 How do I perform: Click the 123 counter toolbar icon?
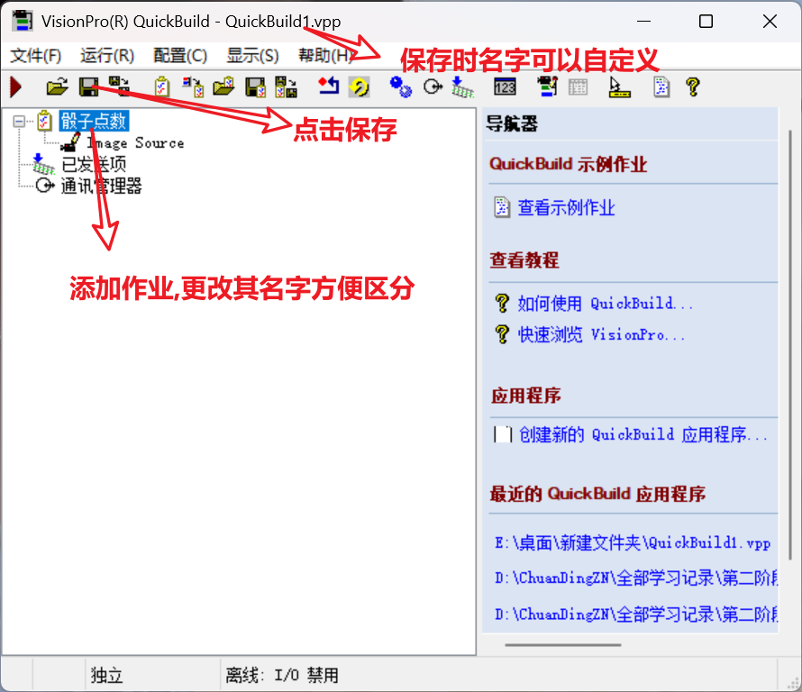505,86
